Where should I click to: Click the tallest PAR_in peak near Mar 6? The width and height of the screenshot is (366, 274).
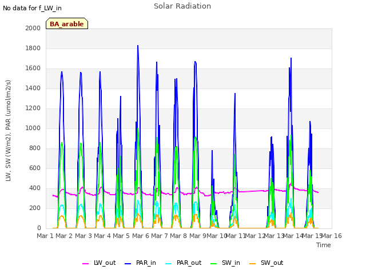pyautogui.click(x=138, y=46)
